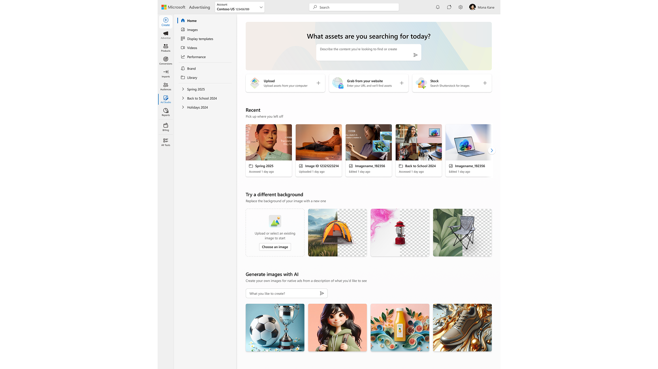Open settings gear in top bar
The height and width of the screenshot is (369, 658).
461,7
